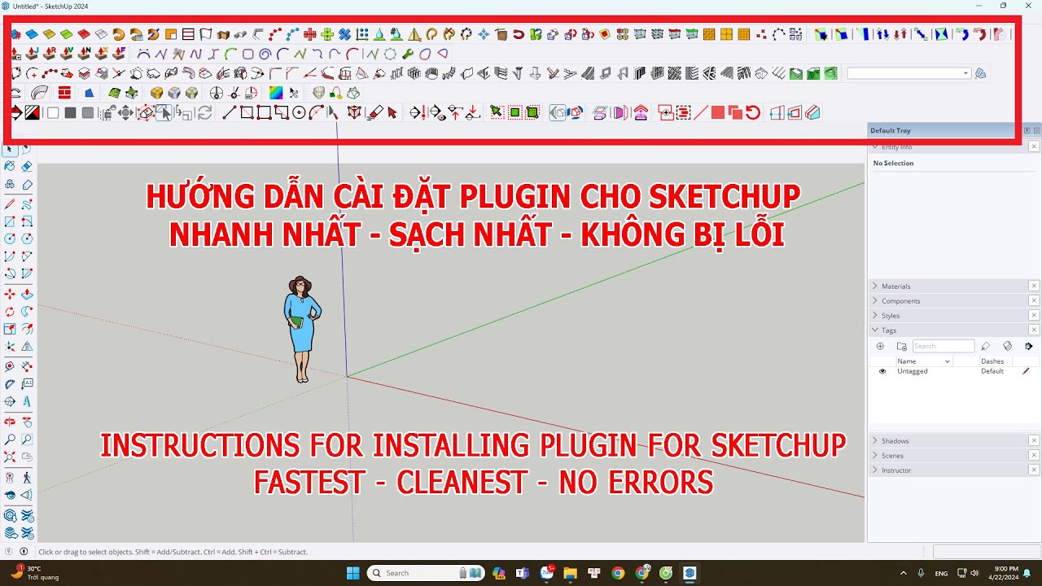Select the Untagged tag row
Screen dimensions: 1042x586
coord(953,371)
